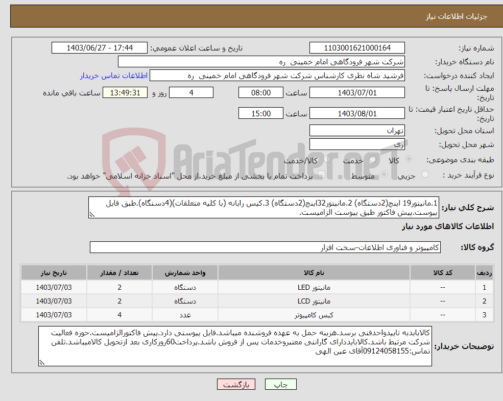The height and width of the screenshot is (401, 503).
Task: Open buyer contact info link
Action: pos(114,76)
